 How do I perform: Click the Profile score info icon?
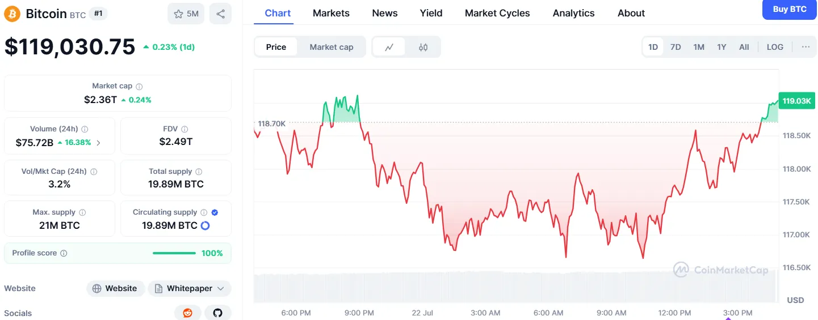(64, 253)
